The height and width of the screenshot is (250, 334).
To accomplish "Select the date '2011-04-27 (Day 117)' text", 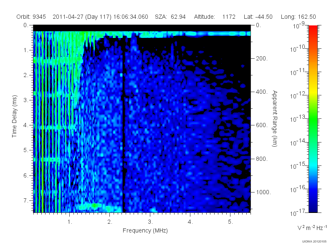I will pos(82,17).
